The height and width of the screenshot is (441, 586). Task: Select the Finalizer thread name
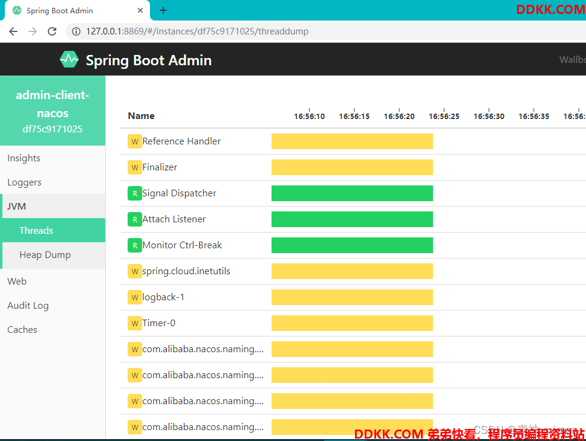point(160,167)
